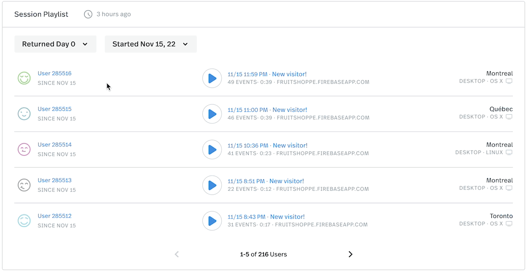Viewport: 526px width, 271px height.
Task: Click the gray winking avatar of User 285513
Action: click(24, 185)
